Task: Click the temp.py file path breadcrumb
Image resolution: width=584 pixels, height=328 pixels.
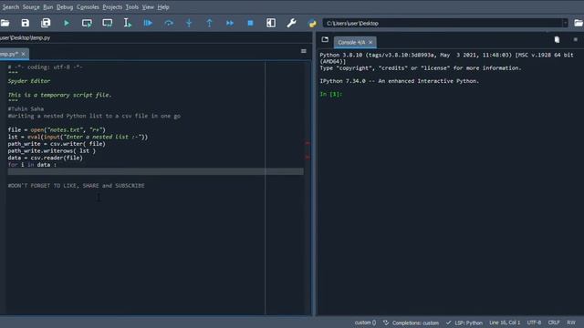Action: 25,37
